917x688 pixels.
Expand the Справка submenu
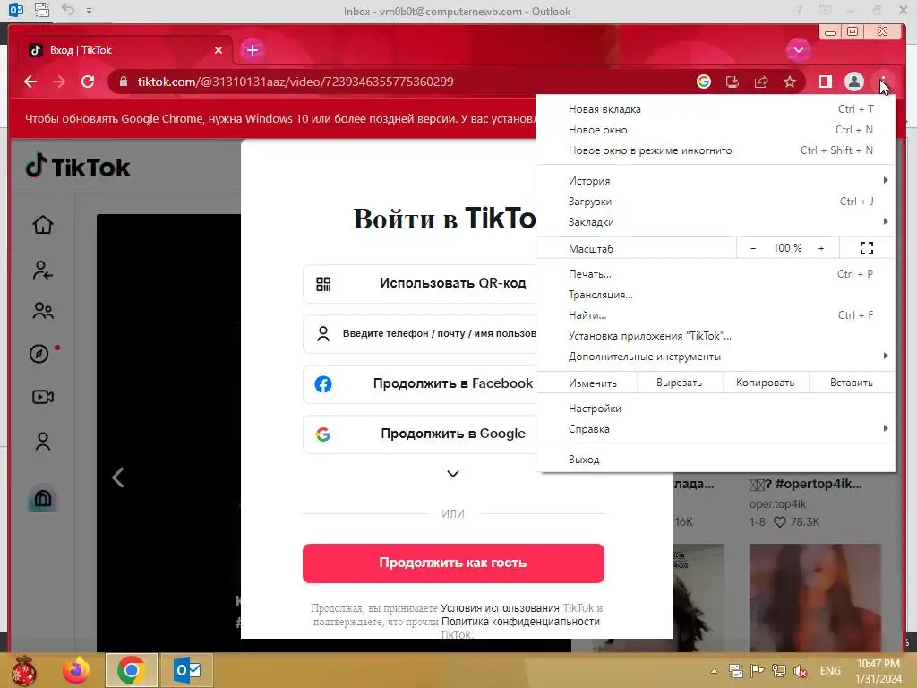point(716,429)
